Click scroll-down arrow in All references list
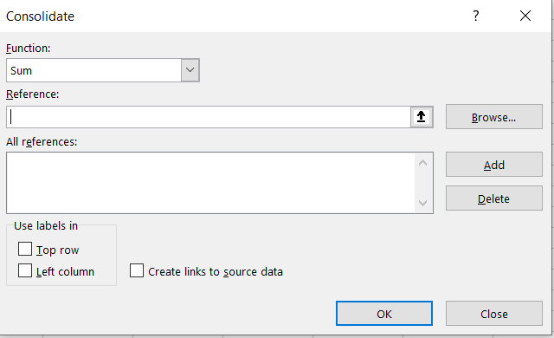 coord(422,203)
